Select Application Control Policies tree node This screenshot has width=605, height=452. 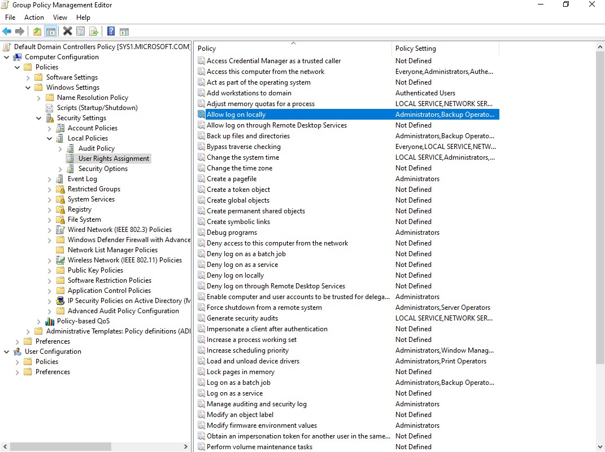coord(109,291)
